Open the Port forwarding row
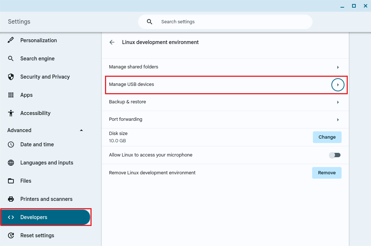 tap(225, 119)
